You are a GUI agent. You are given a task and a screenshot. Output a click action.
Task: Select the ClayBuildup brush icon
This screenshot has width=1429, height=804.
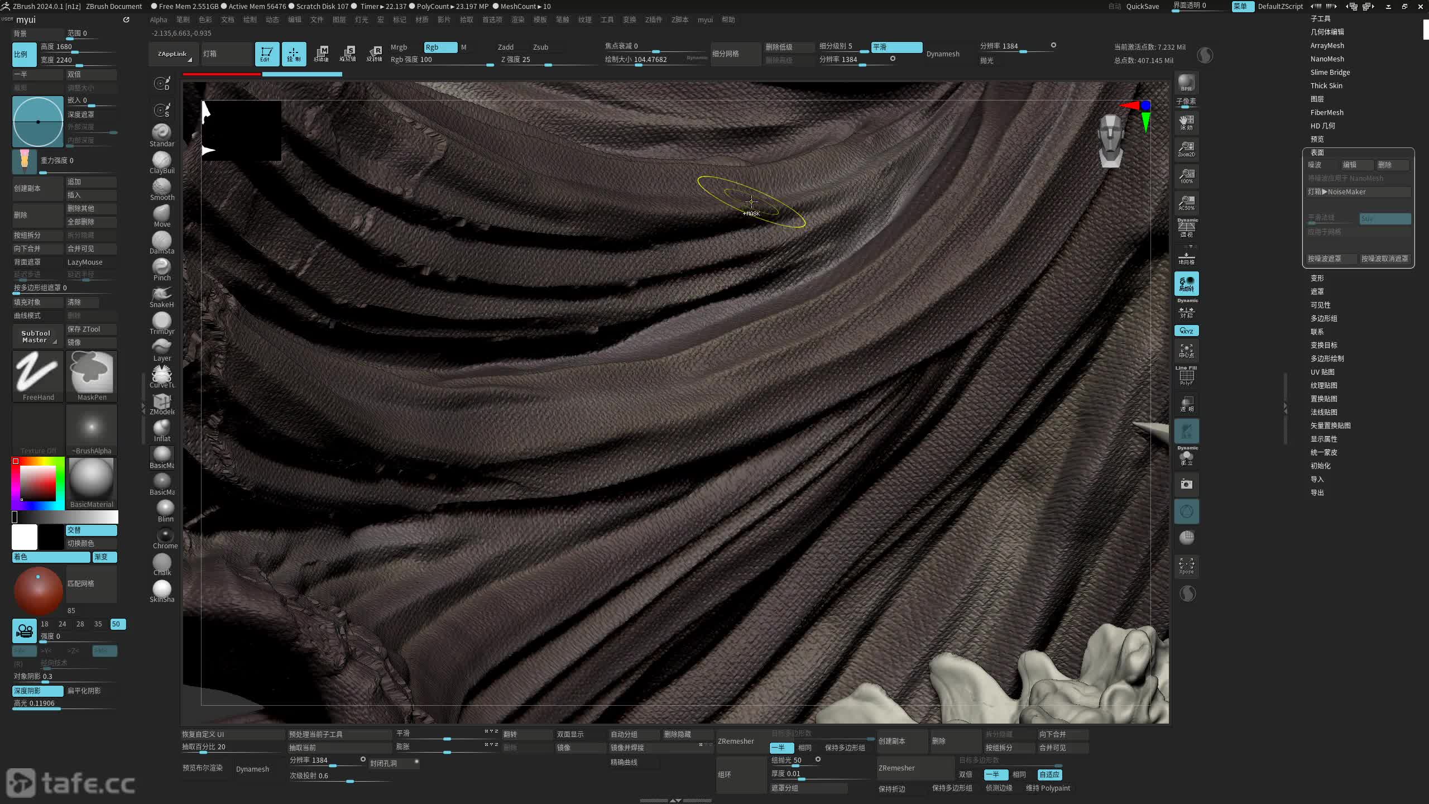162,161
